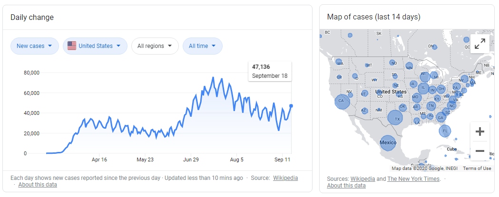The height and width of the screenshot is (197, 499).
Task: Click the Washington state case bubble
Action: [340, 62]
